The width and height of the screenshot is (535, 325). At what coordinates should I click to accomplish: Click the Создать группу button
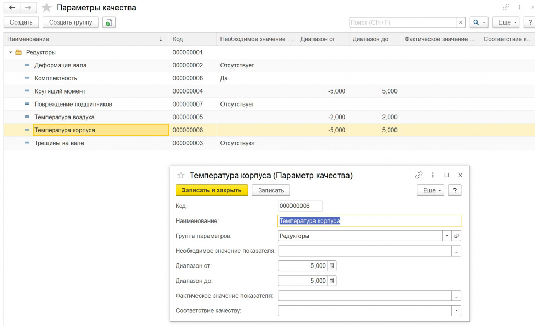[x=71, y=22]
